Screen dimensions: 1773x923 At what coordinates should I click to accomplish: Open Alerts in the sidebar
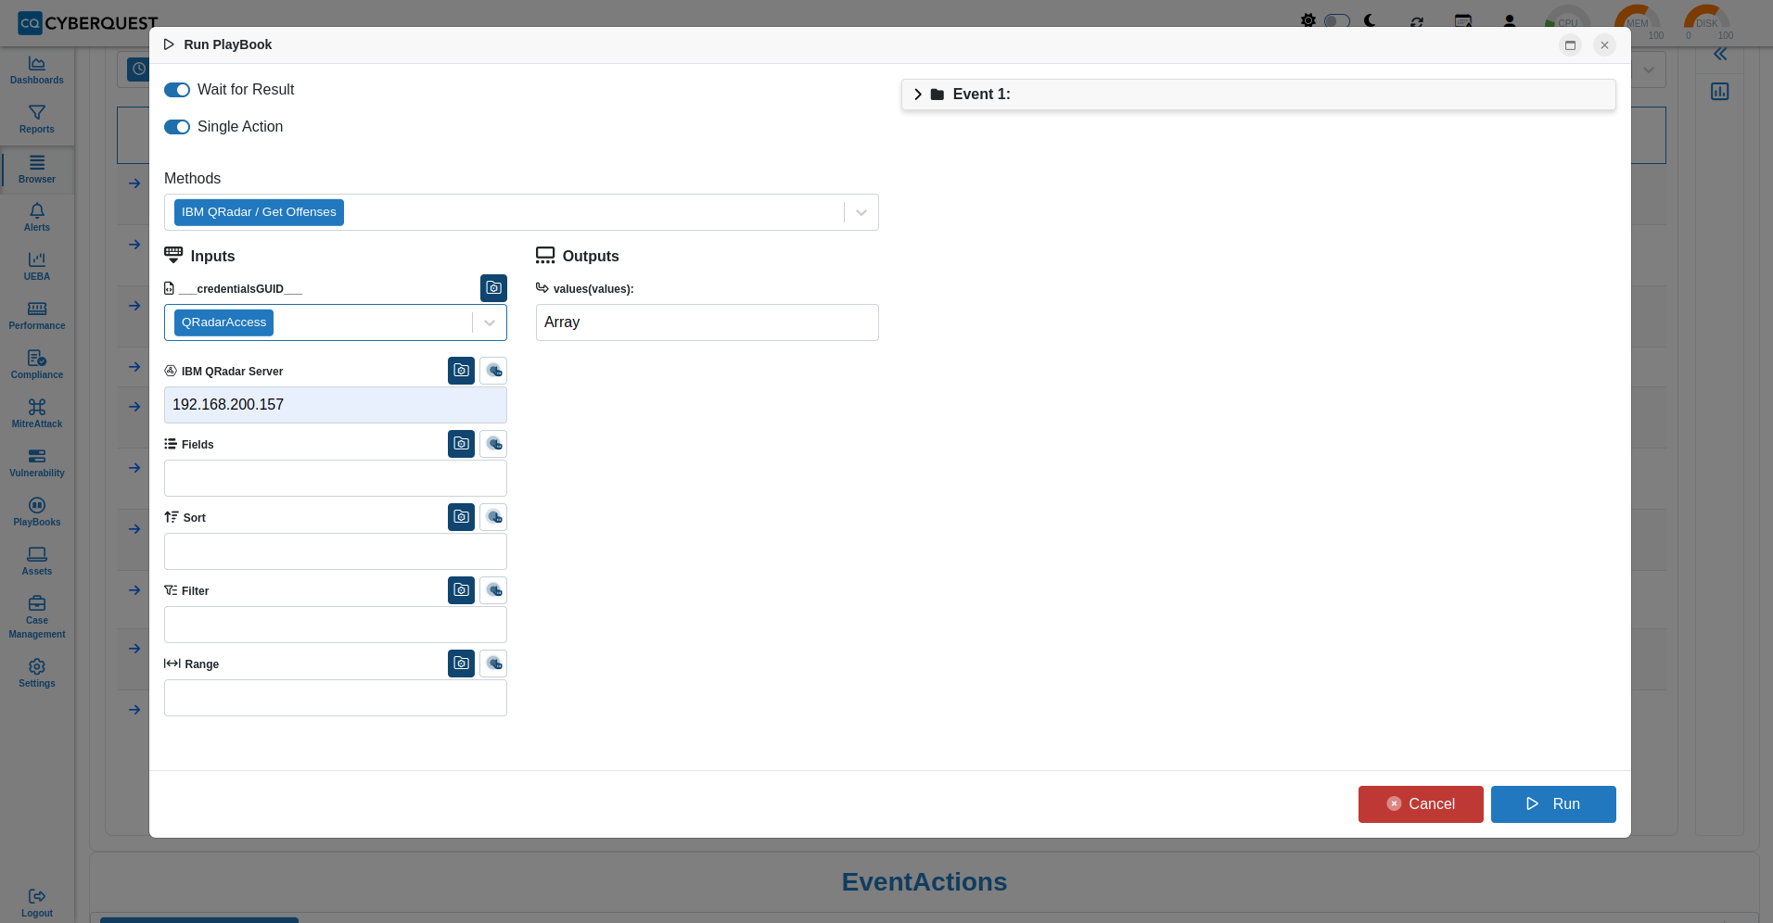coord(37,218)
